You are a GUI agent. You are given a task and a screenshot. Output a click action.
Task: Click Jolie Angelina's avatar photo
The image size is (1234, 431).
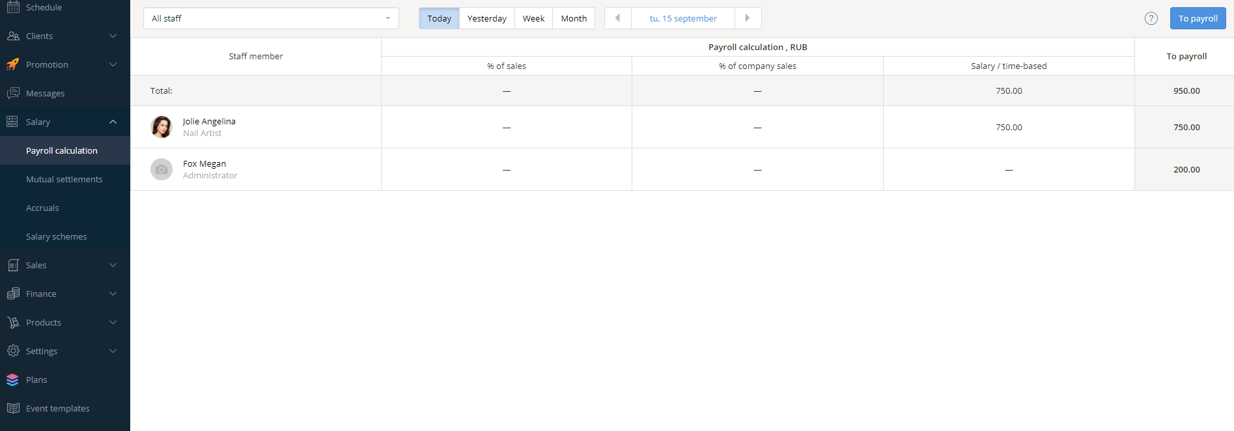(x=161, y=127)
